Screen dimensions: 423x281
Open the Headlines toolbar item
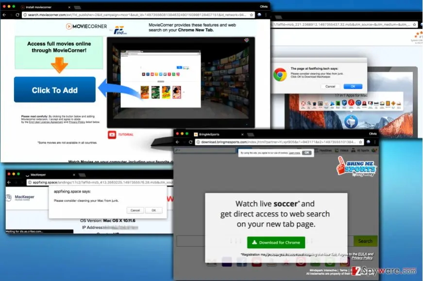point(323,151)
